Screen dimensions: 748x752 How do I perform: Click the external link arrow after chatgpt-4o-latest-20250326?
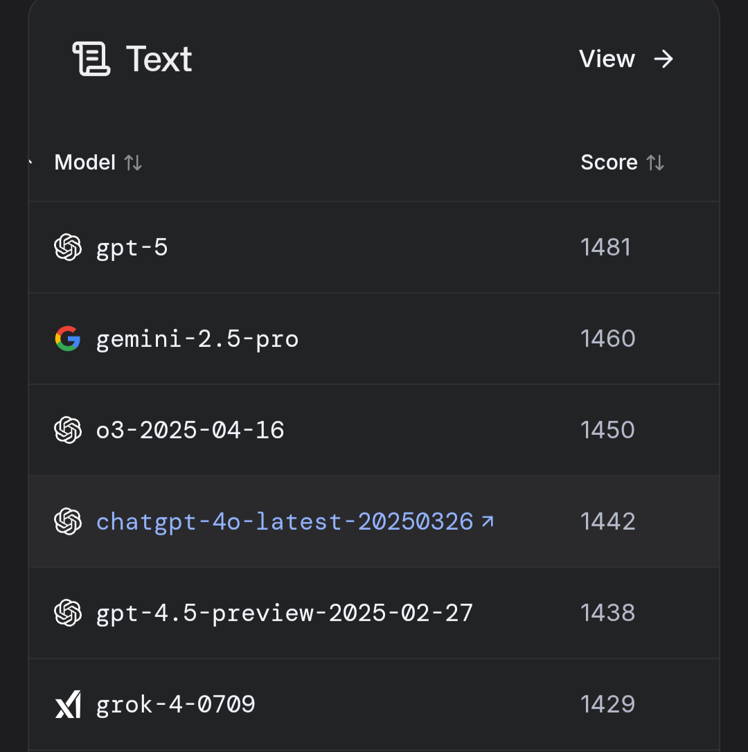pos(488,521)
